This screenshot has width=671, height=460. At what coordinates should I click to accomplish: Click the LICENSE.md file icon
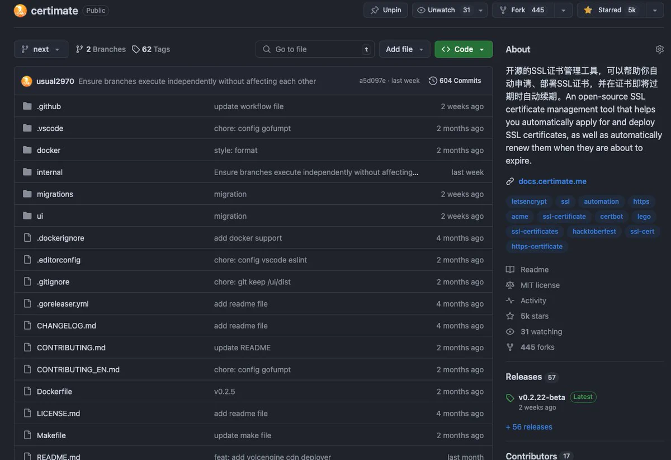27,413
